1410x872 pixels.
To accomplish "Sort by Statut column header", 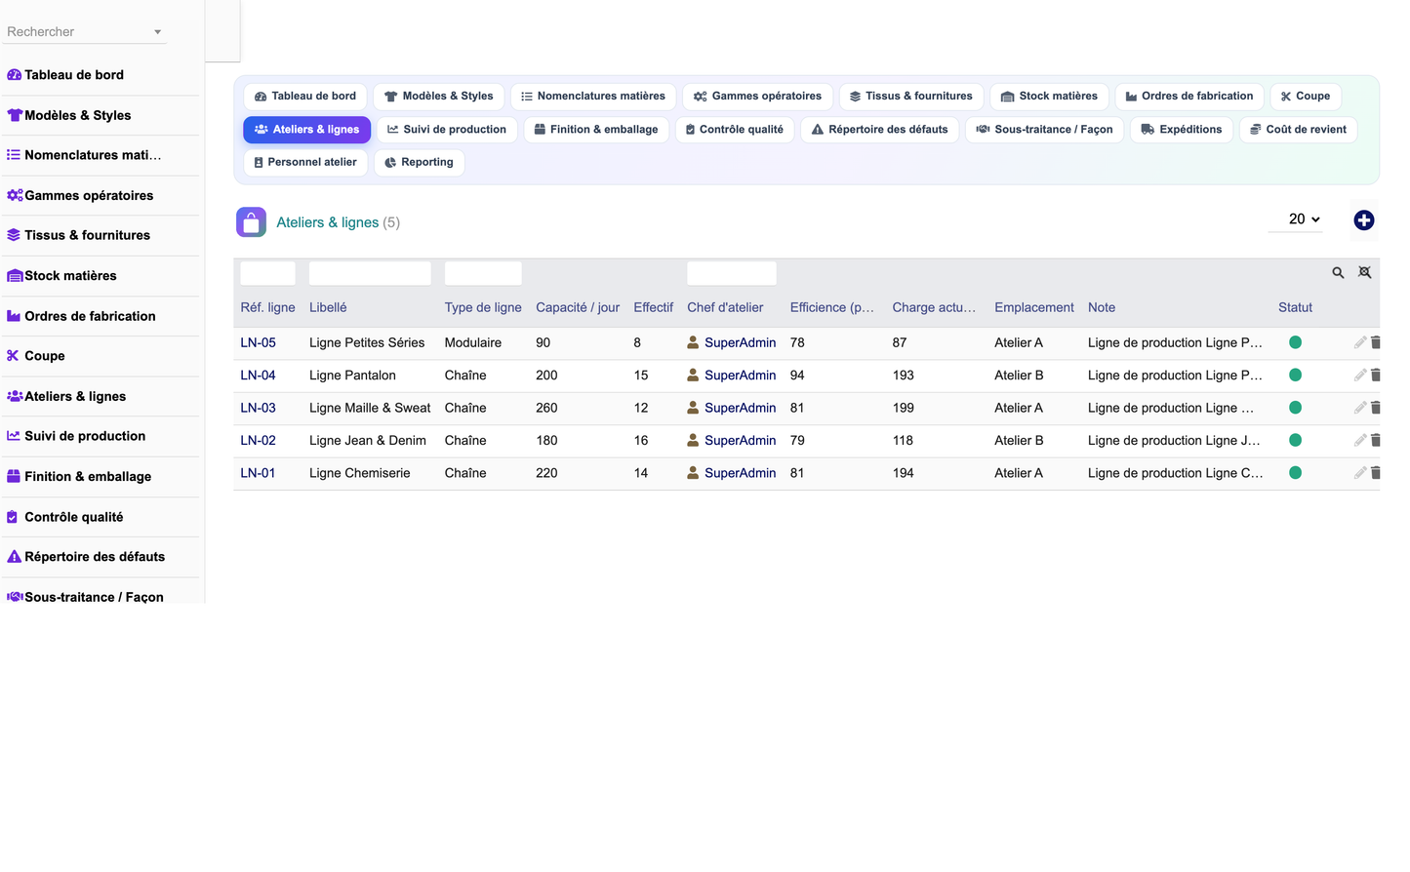I will click(1295, 307).
